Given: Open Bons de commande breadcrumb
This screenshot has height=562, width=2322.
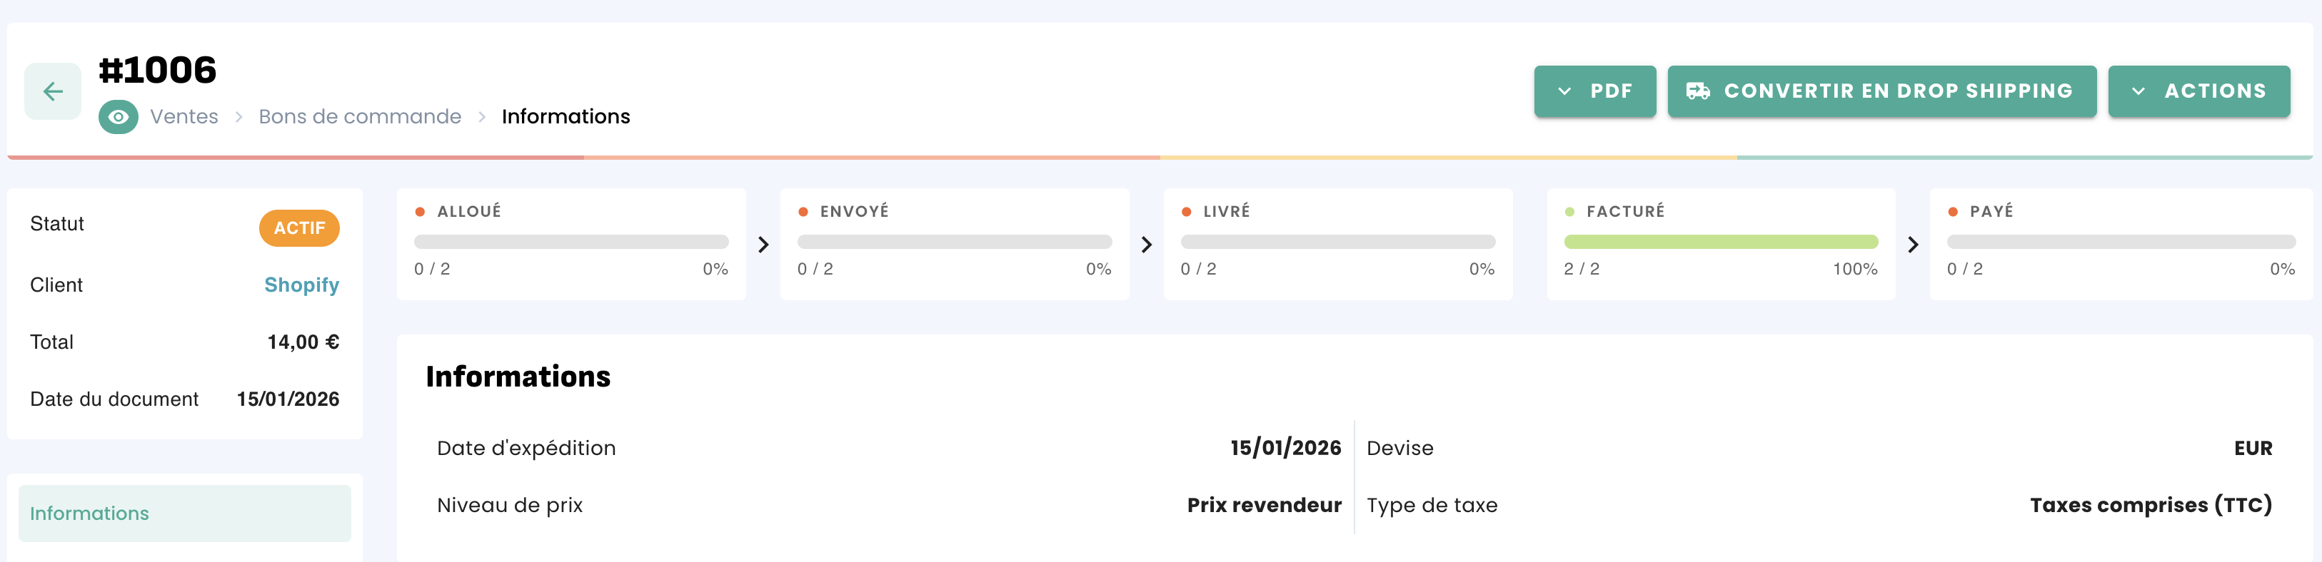Looking at the screenshot, I should click(x=360, y=117).
